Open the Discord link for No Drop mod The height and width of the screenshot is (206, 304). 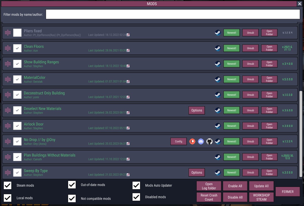pos(201,141)
